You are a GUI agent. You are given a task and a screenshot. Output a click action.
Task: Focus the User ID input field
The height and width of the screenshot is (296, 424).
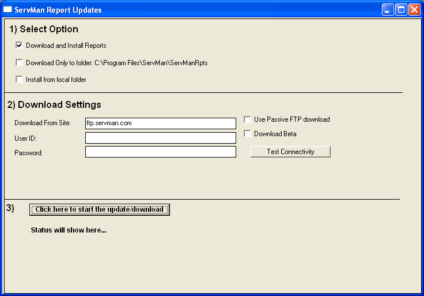[x=161, y=138]
